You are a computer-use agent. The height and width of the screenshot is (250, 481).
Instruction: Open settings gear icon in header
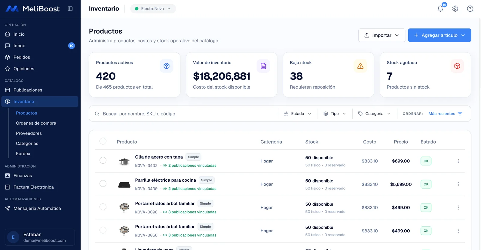(455, 9)
